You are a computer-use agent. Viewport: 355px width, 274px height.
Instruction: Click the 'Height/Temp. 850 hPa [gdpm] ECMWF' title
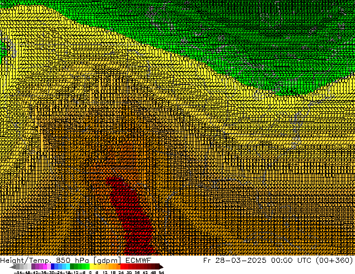point(76,261)
